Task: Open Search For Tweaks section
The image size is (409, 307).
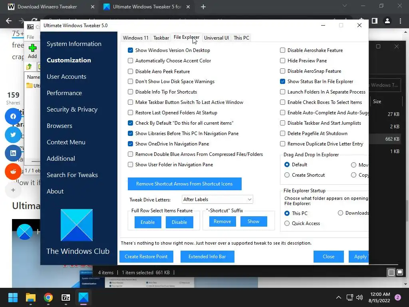Action: [x=72, y=175]
